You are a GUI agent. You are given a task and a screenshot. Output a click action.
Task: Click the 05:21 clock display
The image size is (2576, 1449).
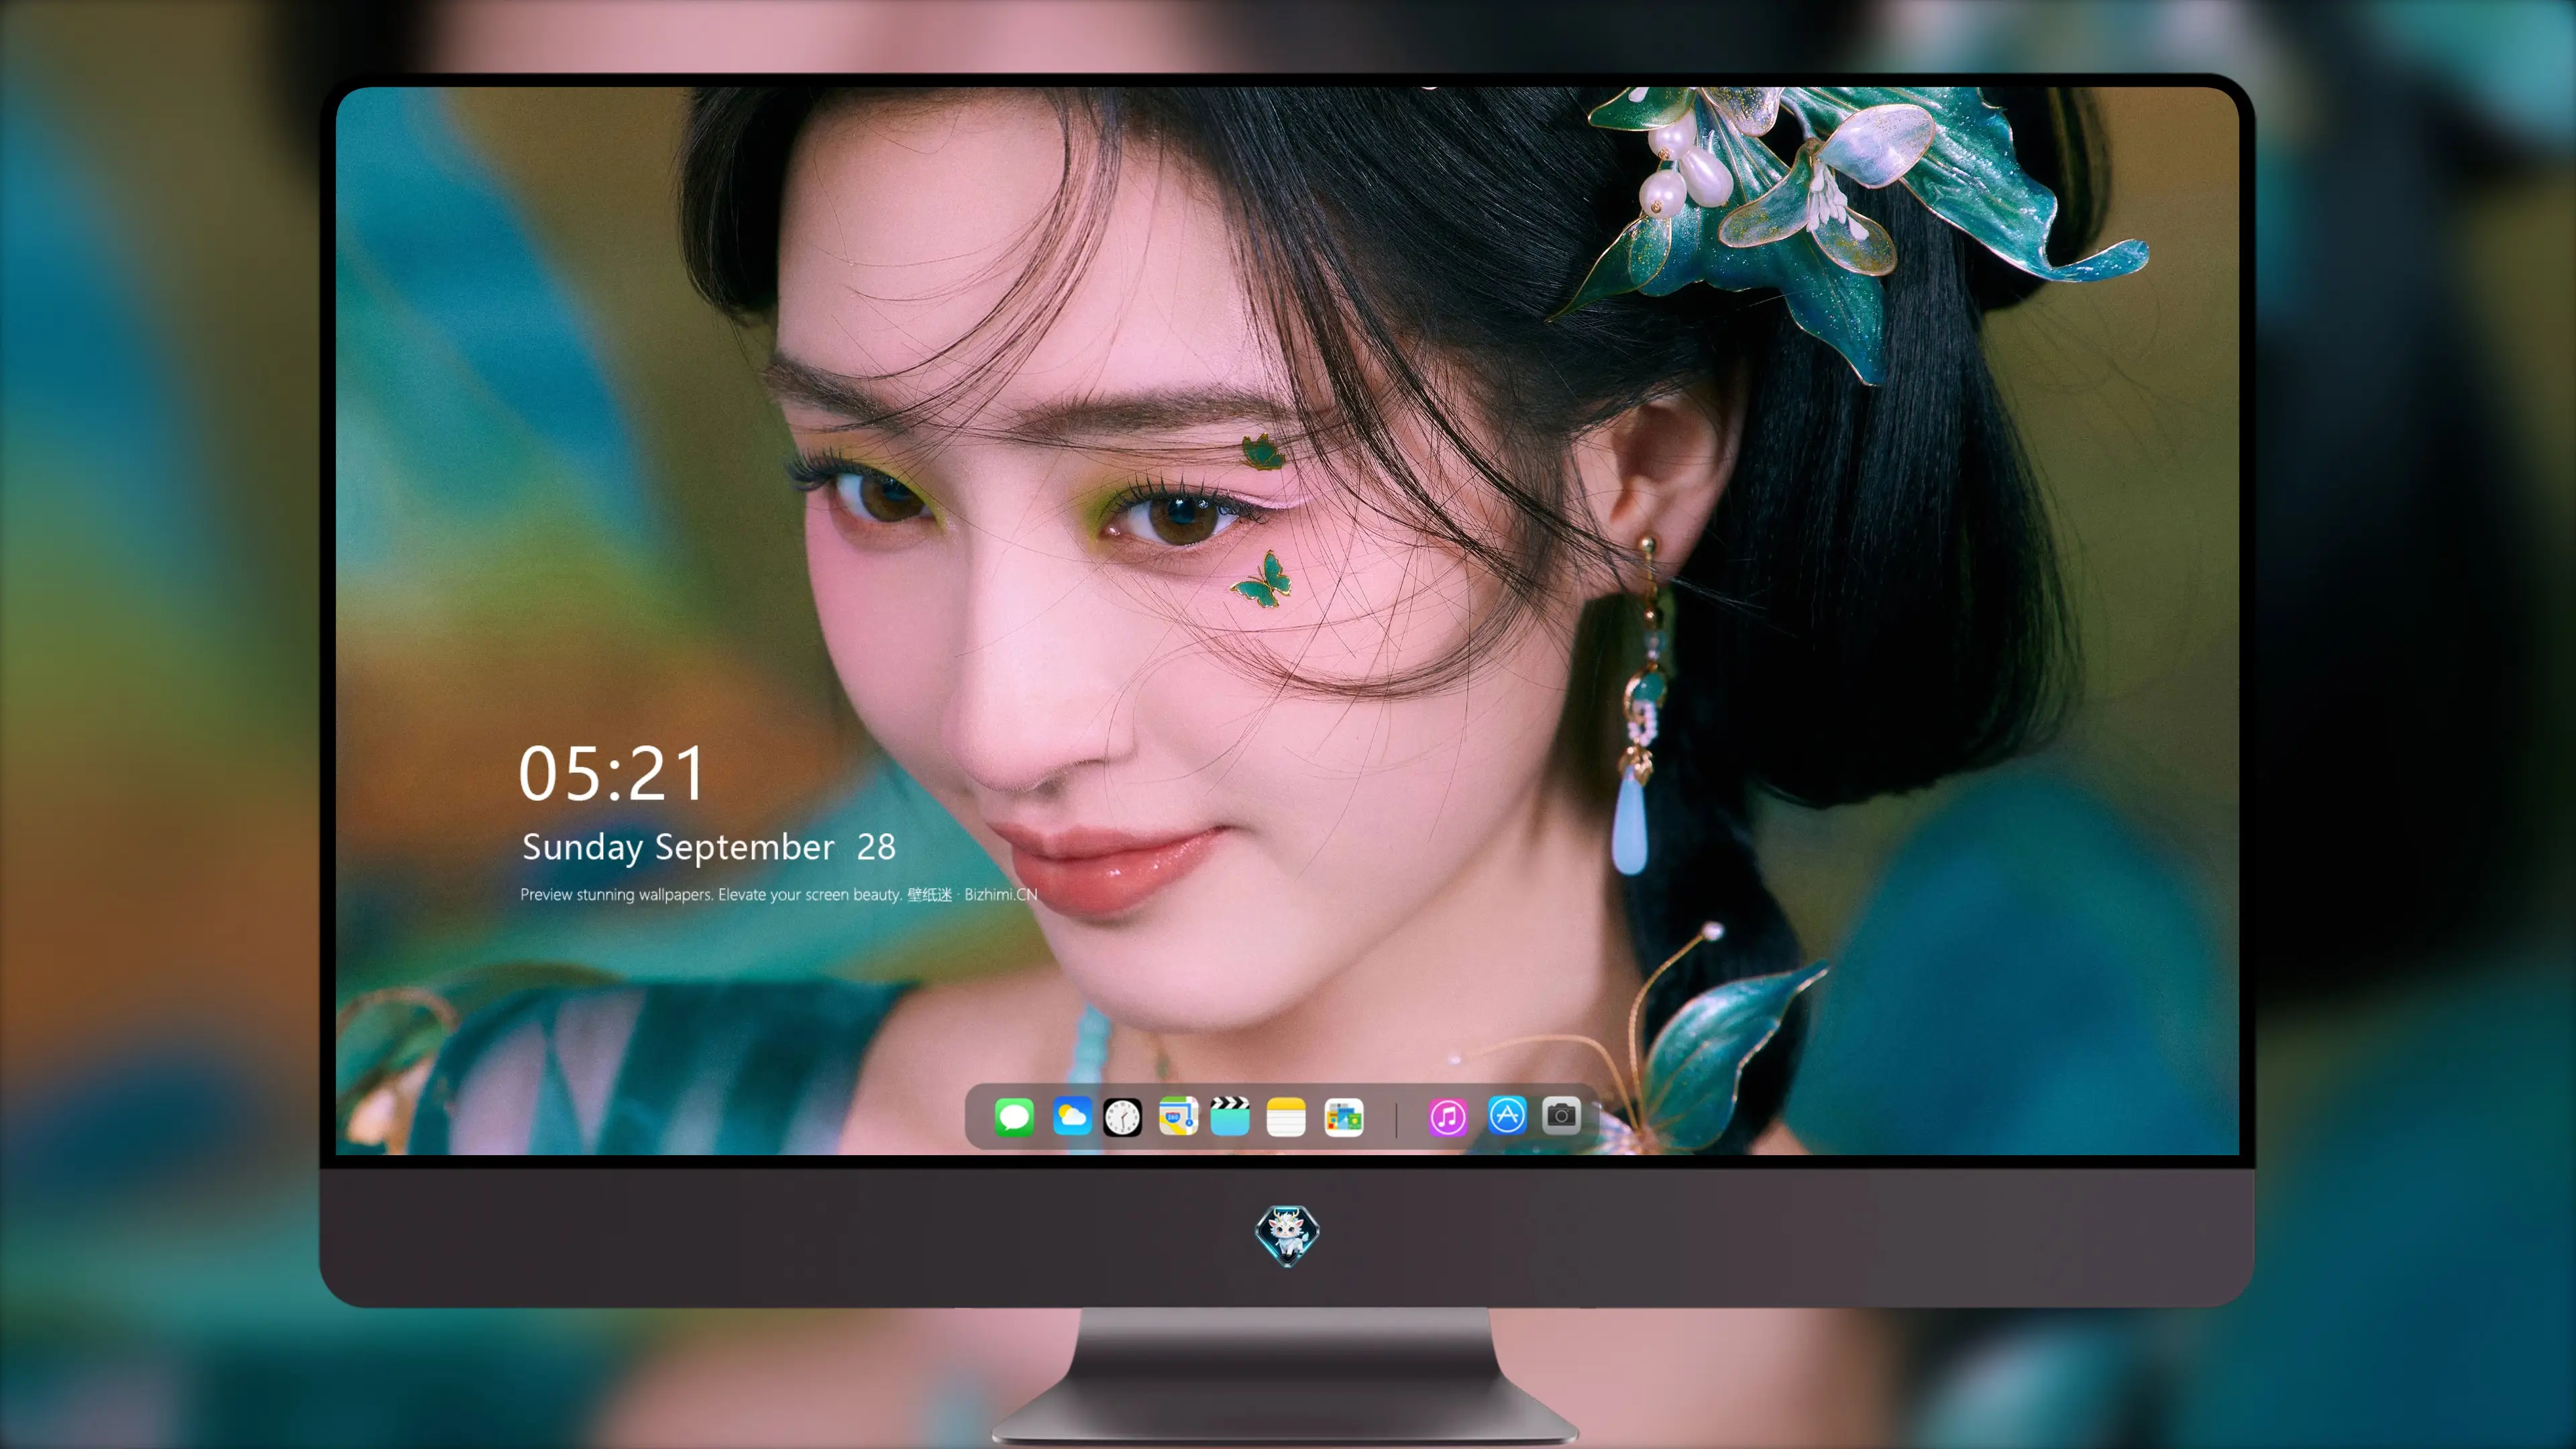click(611, 774)
